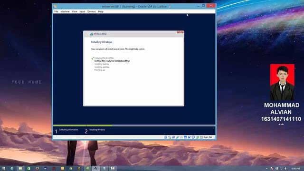Show hidden system tray icons

266,169
